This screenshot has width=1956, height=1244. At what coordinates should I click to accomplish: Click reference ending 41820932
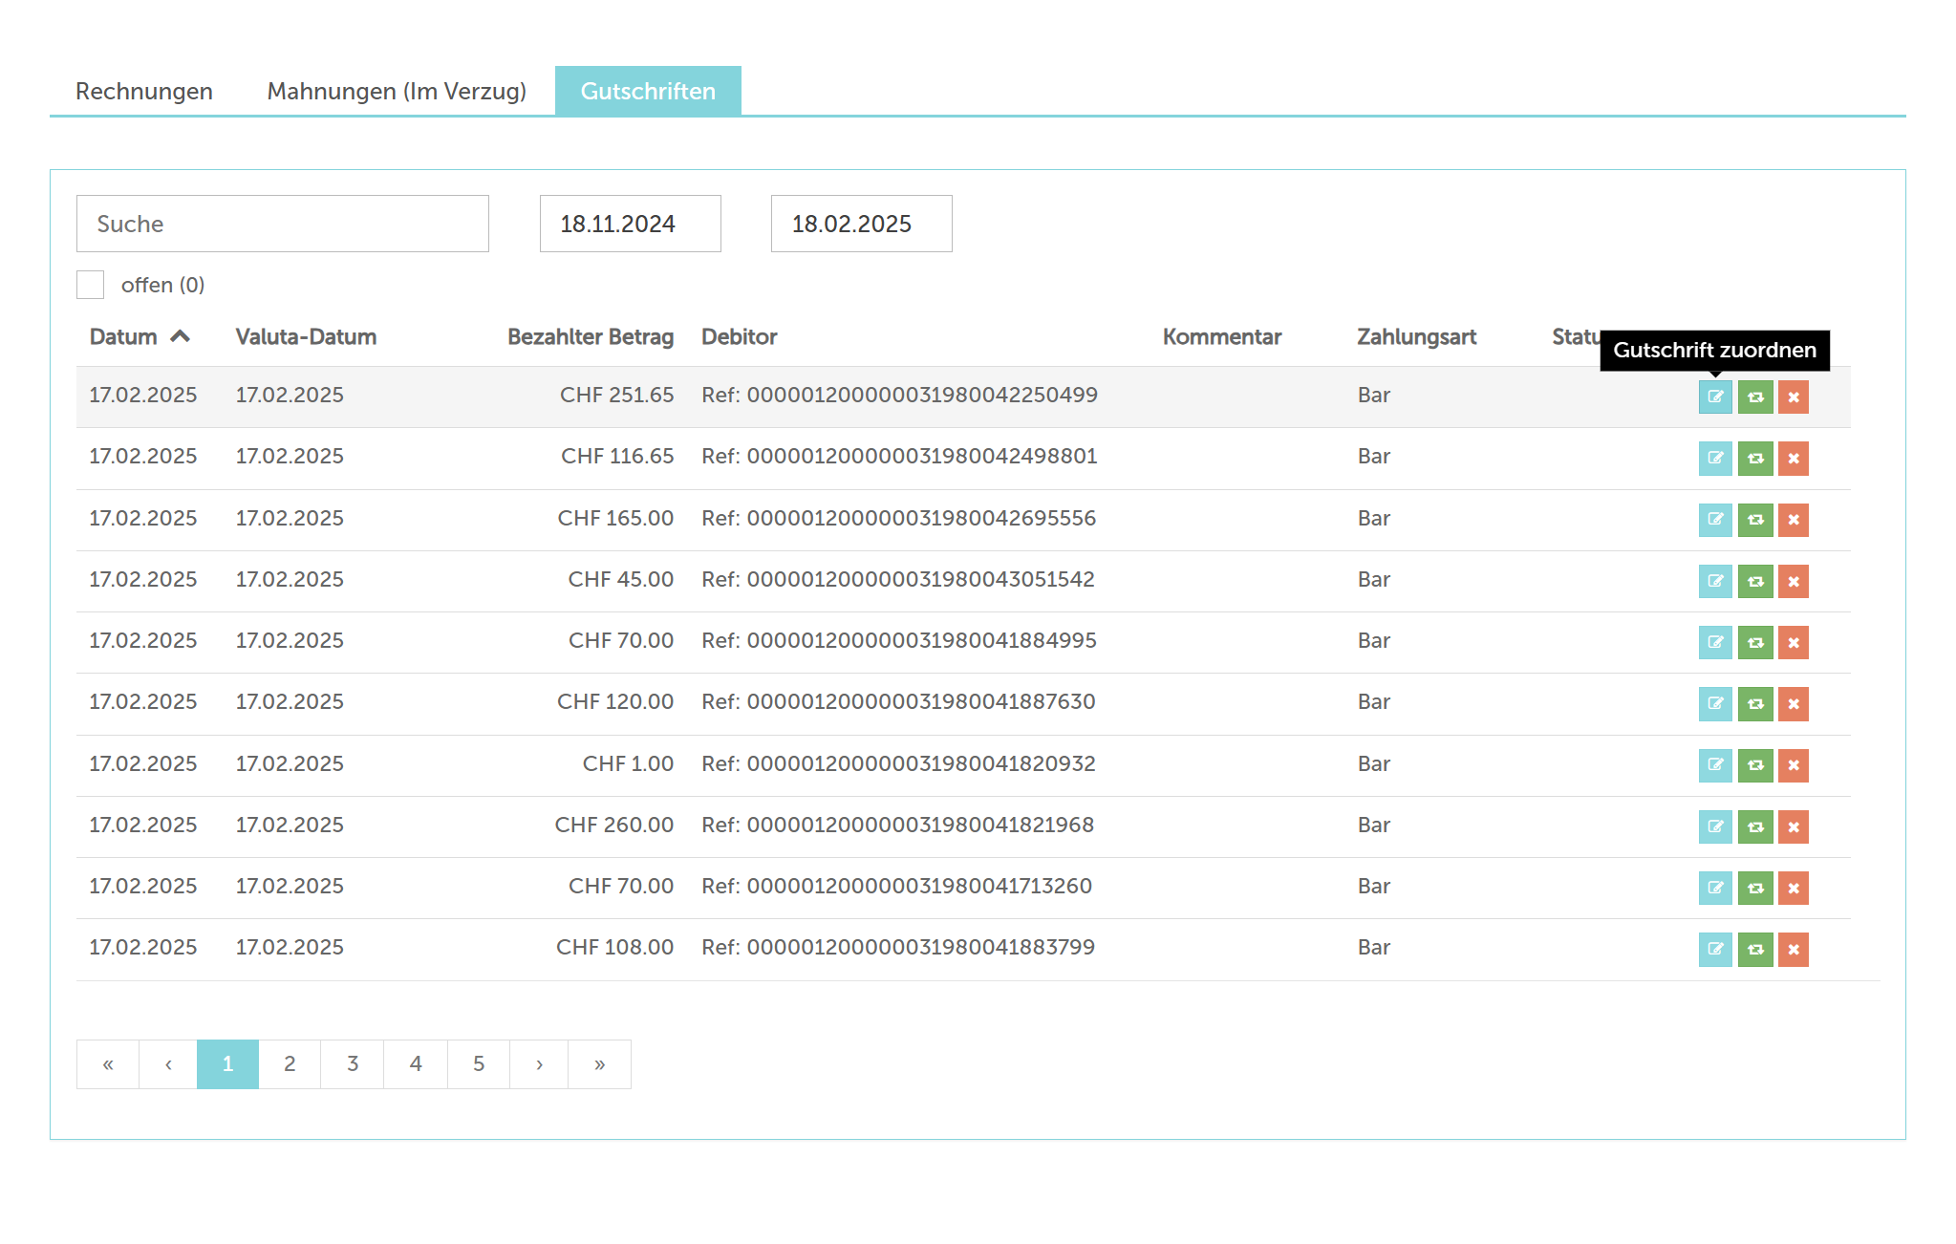[898, 764]
